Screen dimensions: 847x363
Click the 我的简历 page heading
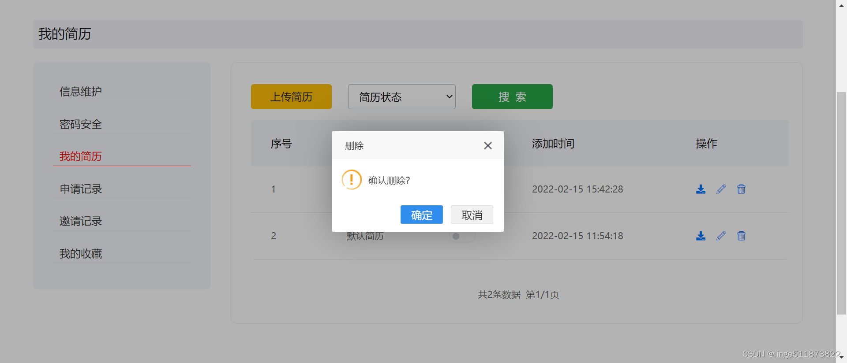coord(65,34)
